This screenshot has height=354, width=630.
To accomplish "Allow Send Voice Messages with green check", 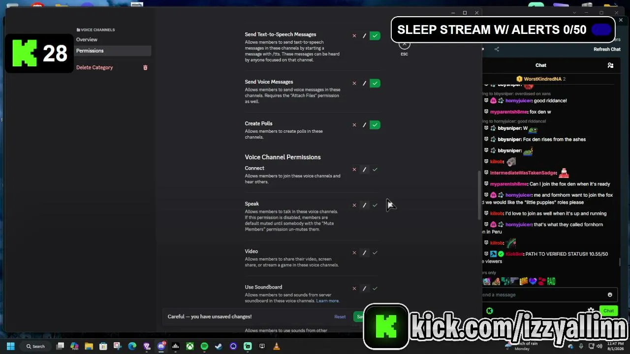I will point(375,83).
